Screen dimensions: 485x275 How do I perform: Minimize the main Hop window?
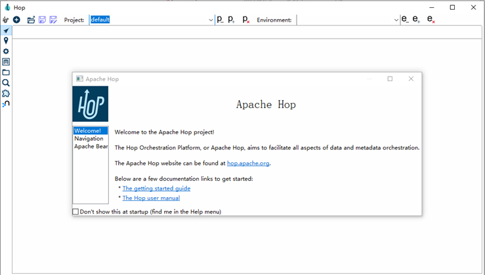[432, 7]
